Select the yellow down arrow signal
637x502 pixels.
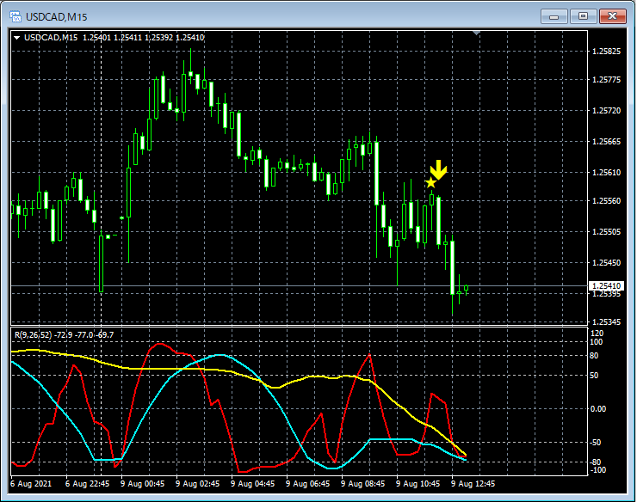pyautogui.click(x=438, y=169)
